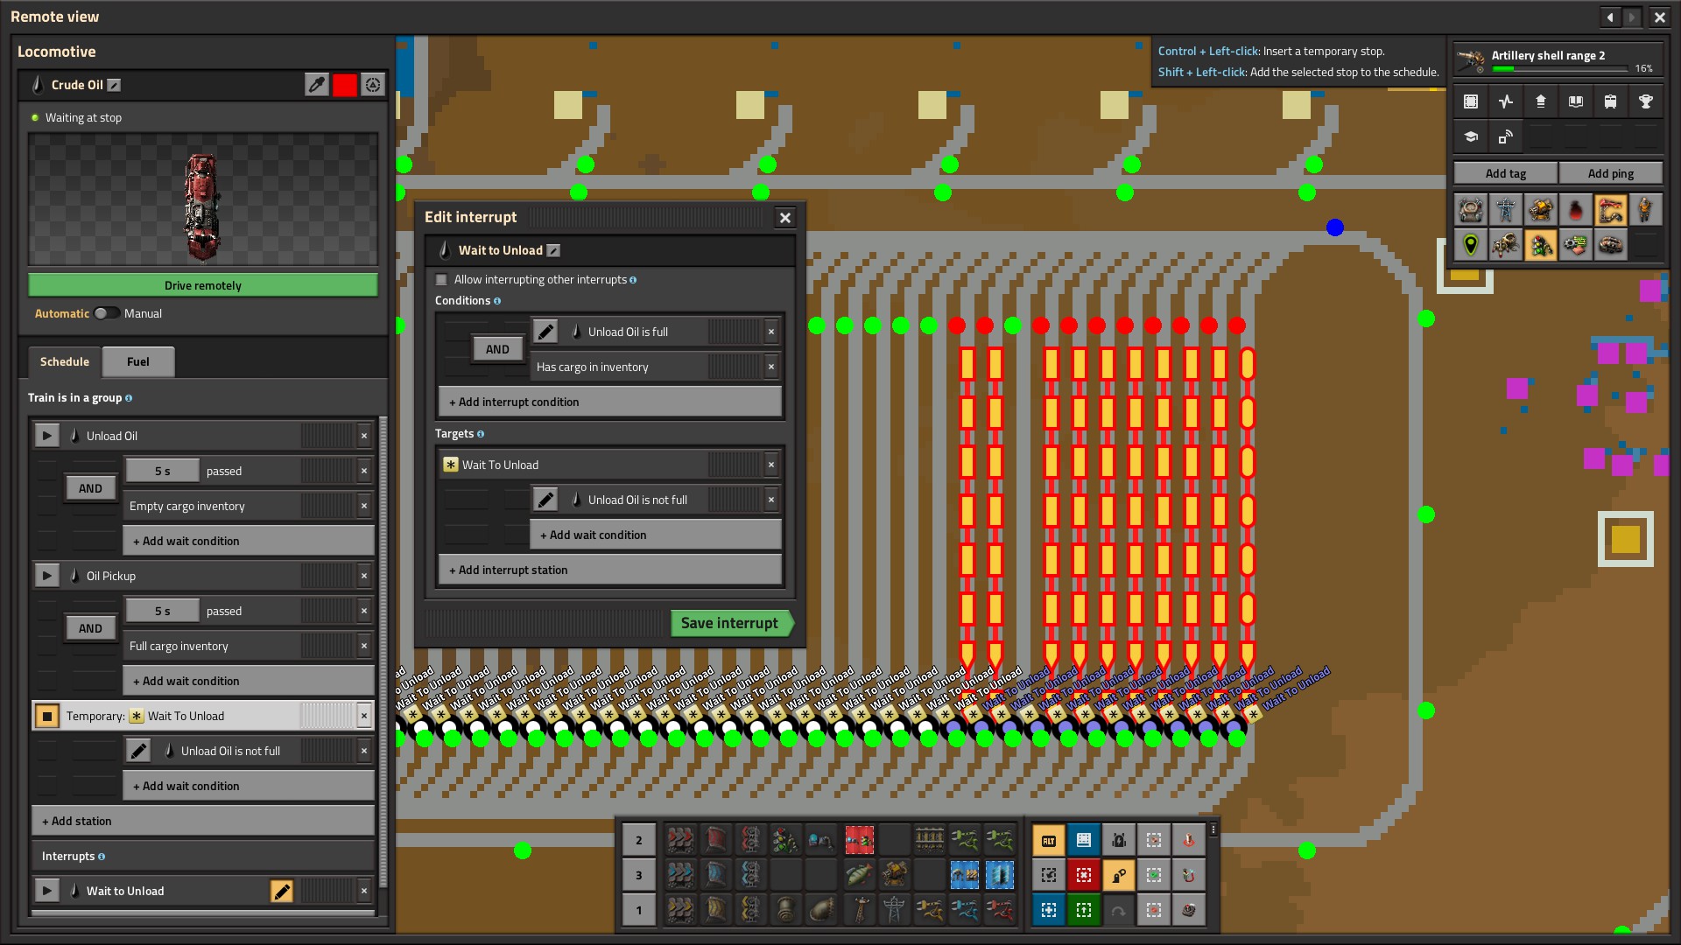Open tips and tricks graduation cap icon
This screenshot has width=1681, height=945.
tap(1471, 136)
